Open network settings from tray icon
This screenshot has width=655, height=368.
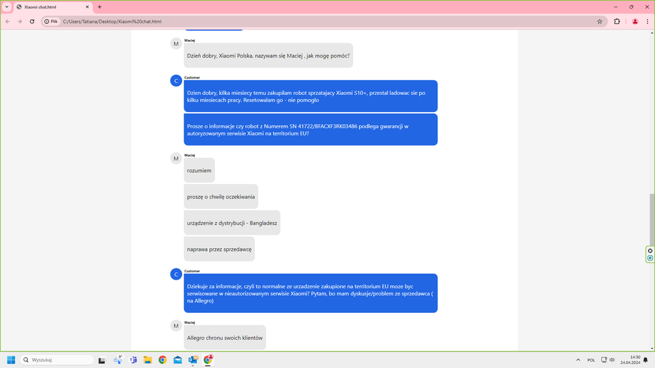(x=604, y=359)
